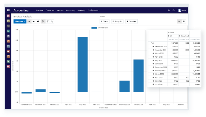
Task: Open the green document icon in sidebar
Action: click(8, 61)
